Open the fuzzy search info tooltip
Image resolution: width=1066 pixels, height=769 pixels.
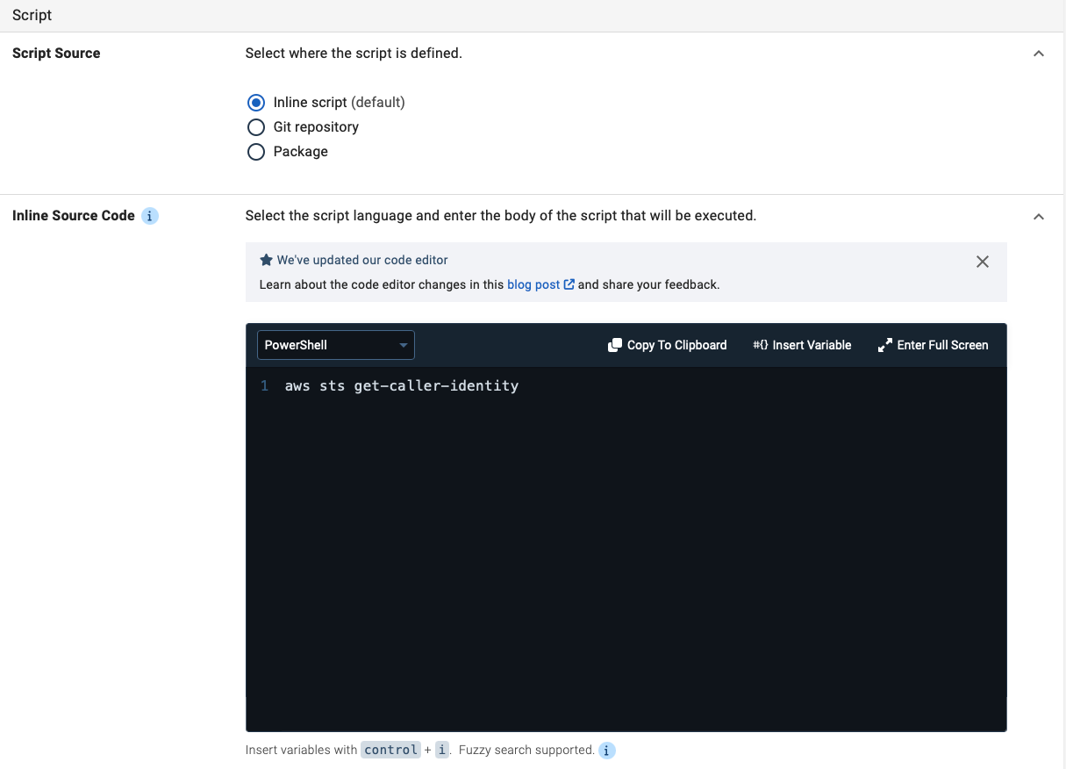tap(606, 751)
